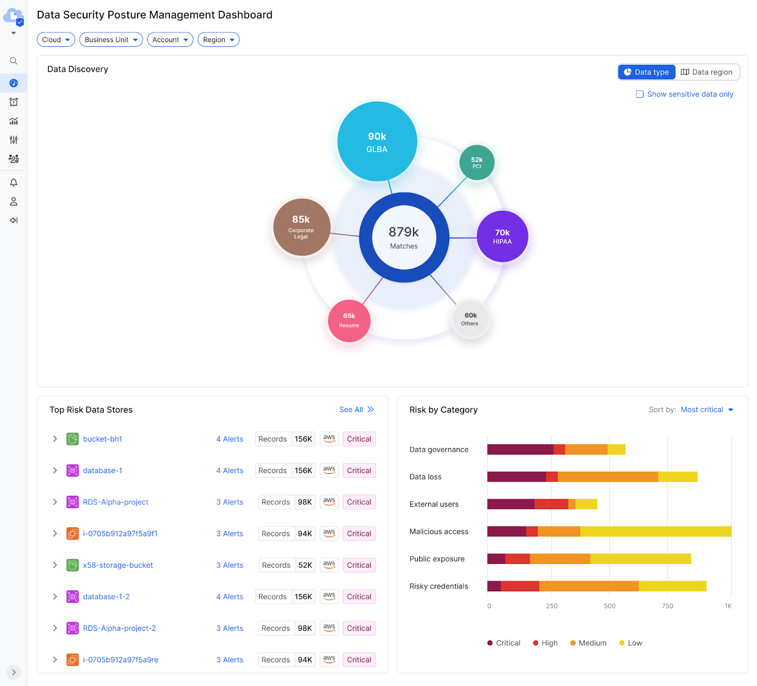Enable Show sensitive data only checkbox
757x686 pixels.
click(640, 94)
